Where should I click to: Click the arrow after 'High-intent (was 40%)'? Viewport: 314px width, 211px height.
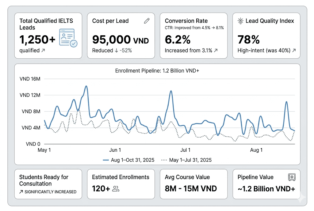click(x=294, y=50)
